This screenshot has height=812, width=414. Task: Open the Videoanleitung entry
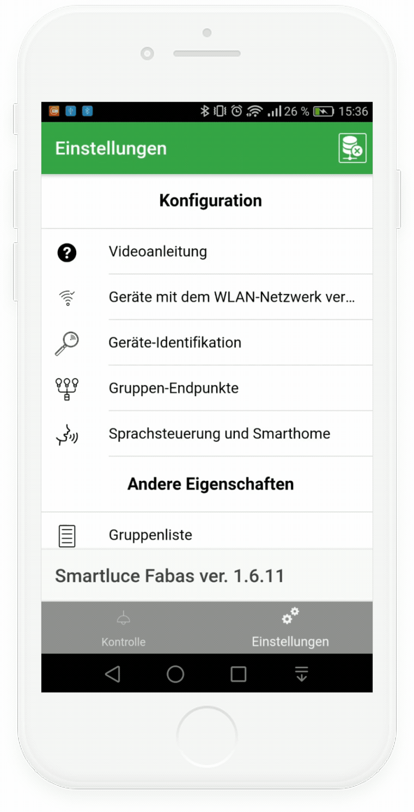point(207,252)
